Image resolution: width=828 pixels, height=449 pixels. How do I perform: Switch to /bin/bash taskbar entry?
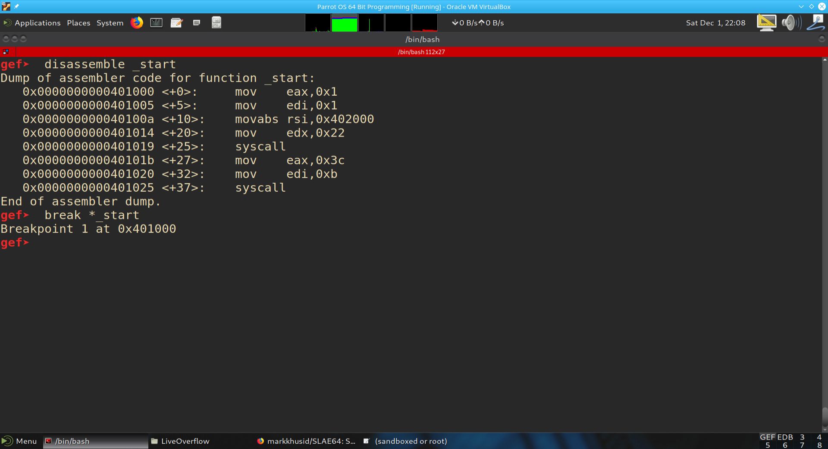95,441
